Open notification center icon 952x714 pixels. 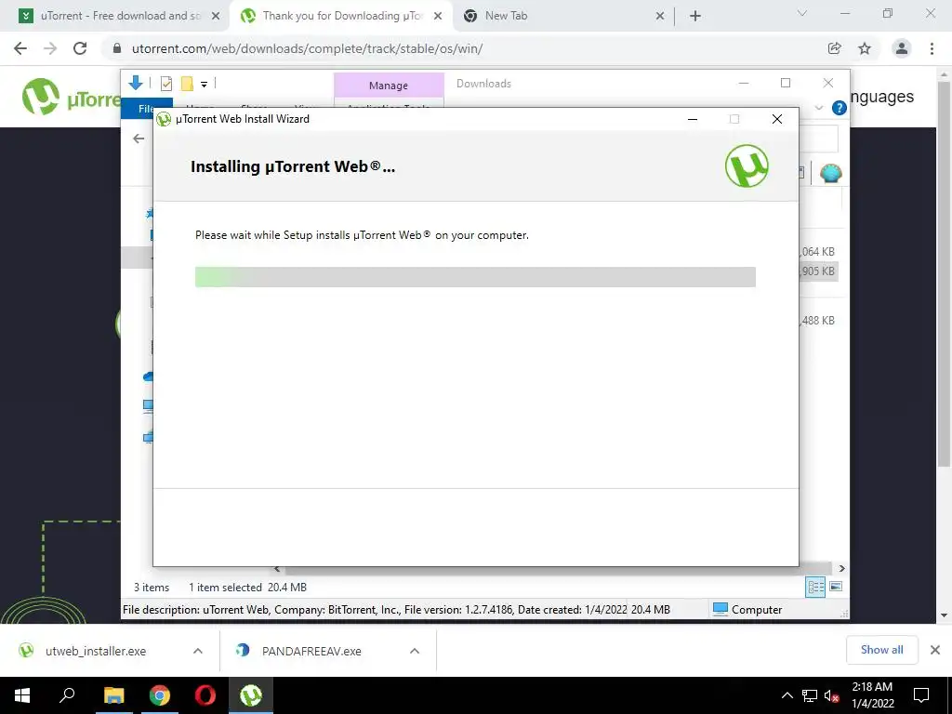tap(921, 695)
